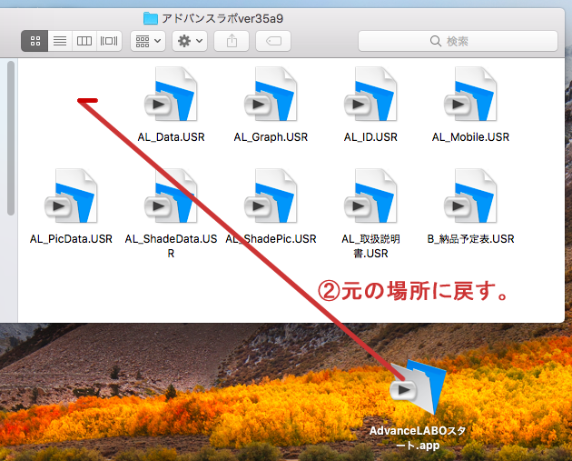The height and width of the screenshot is (461, 572).
Task: Click the AL_Graph.USR filename label
Action: [x=271, y=137]
